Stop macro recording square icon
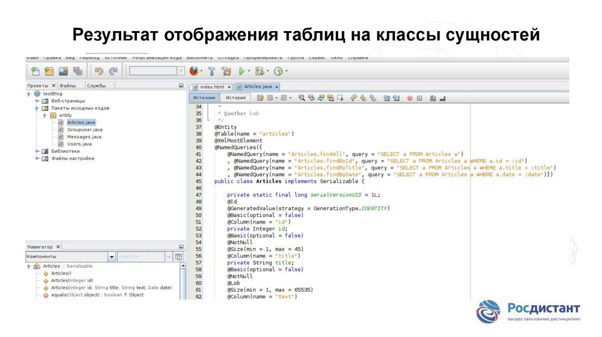Viewport: 602px width, 337px height. (x=419, y=99)
